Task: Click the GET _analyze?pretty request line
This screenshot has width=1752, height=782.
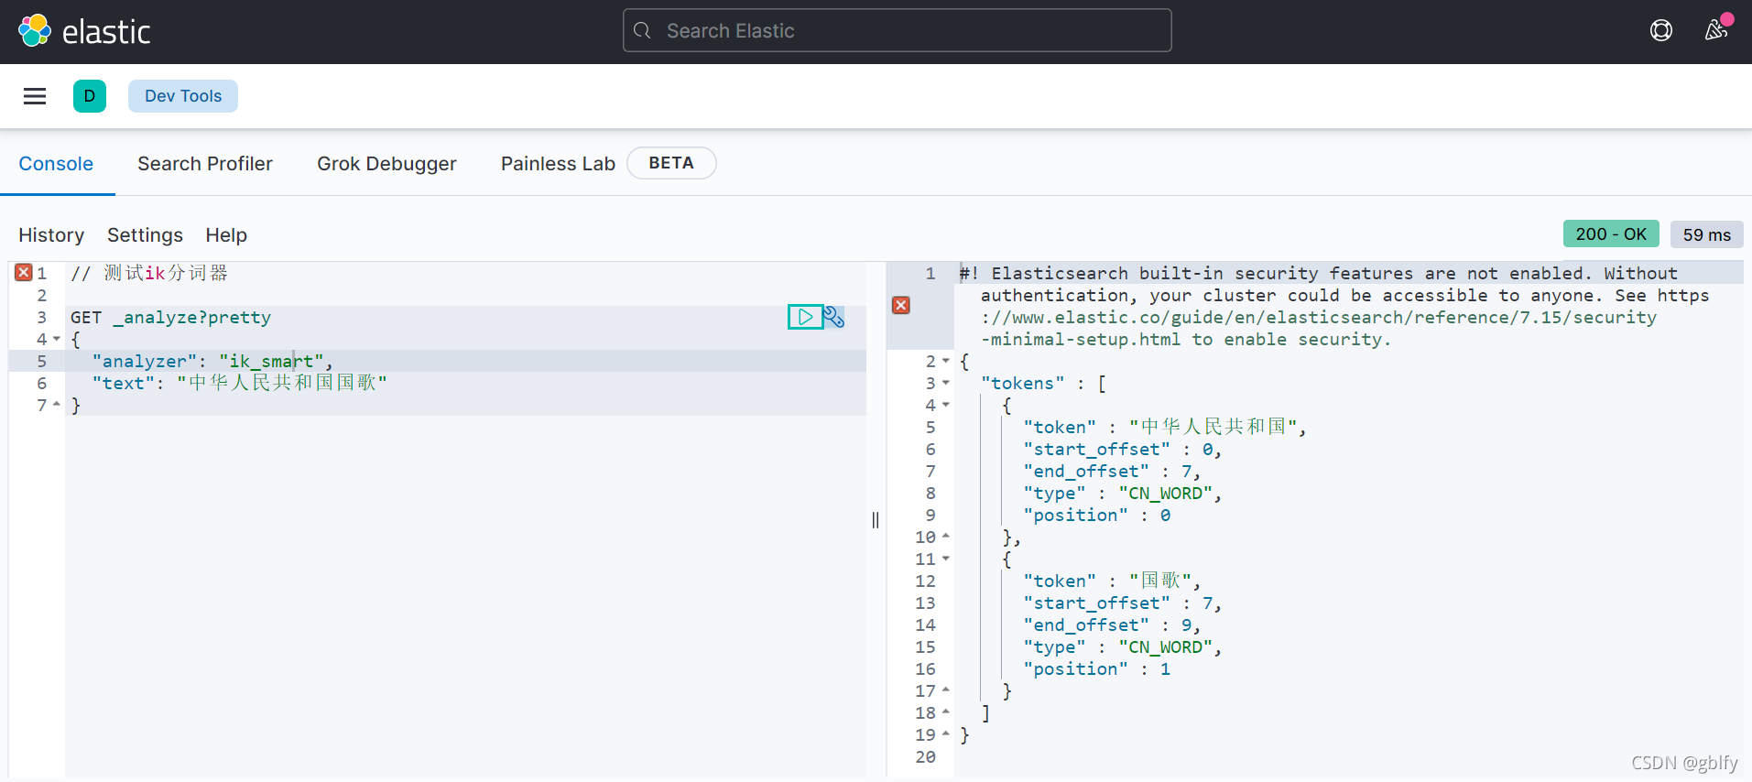Action: [171, 317]
